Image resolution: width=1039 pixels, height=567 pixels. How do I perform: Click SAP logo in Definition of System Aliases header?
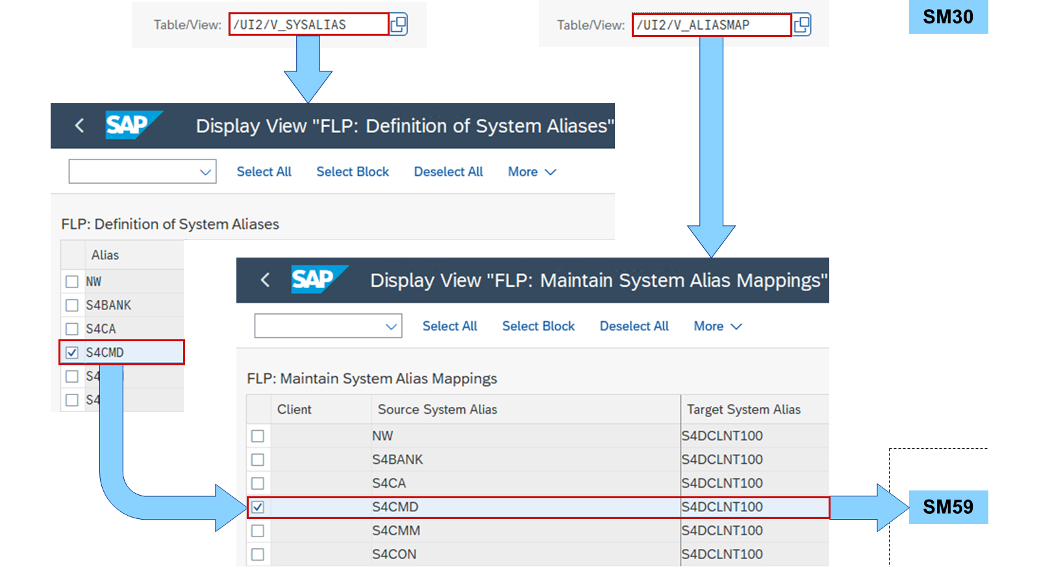click(x=134, y=125)
